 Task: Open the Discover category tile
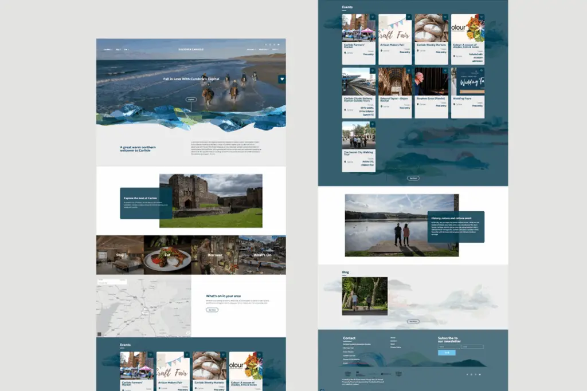(215, 255)
